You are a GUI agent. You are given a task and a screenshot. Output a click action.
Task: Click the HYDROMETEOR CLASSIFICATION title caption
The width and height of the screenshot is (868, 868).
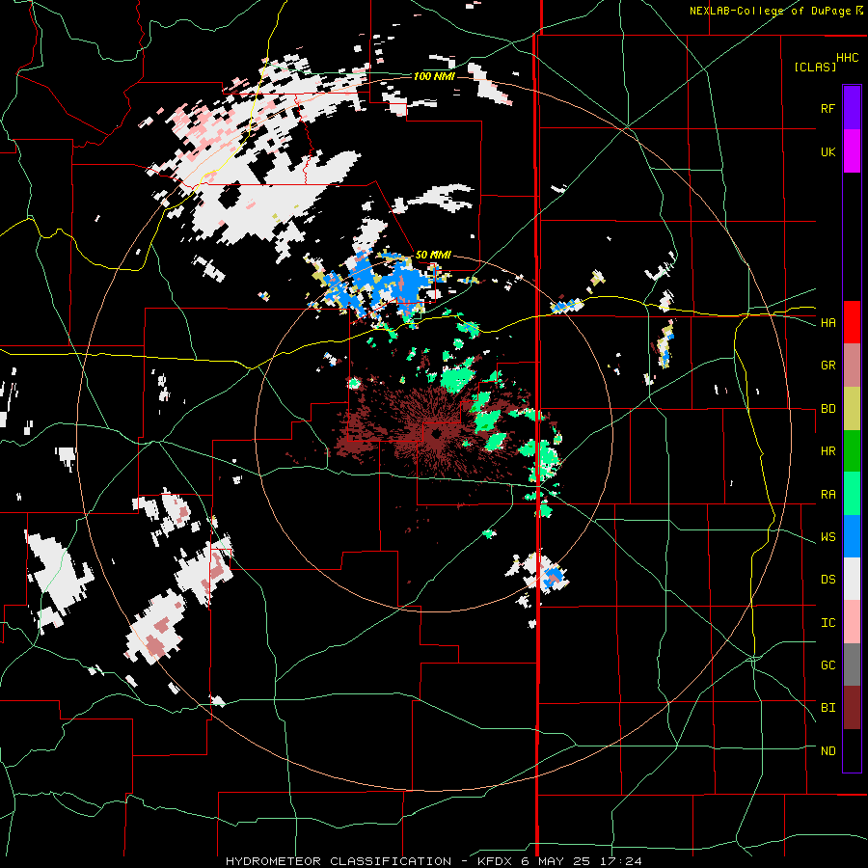[x=339, y=861]
